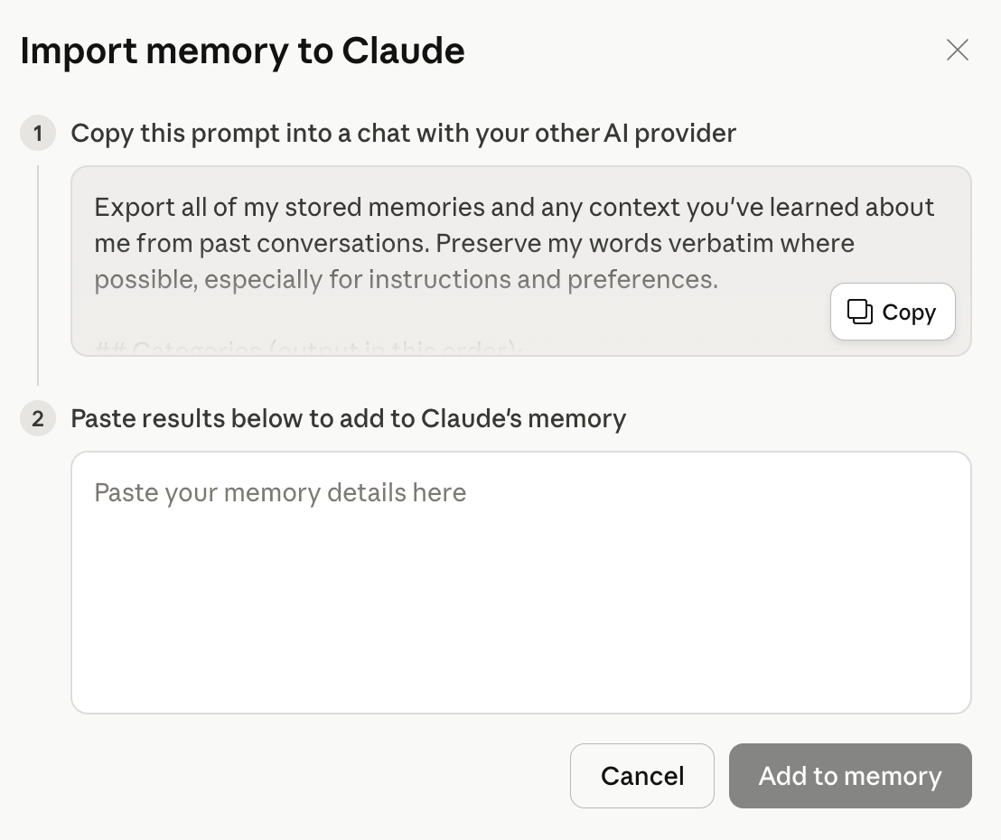This screenshot has width=1001, height=840.
Task: Click the 'Paste results below' step heading
Action: [x=349, y=419]
